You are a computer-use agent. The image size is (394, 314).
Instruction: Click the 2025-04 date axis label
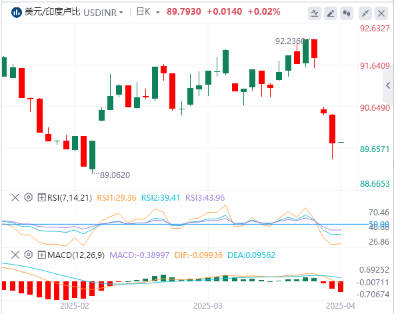pos(341,306)
